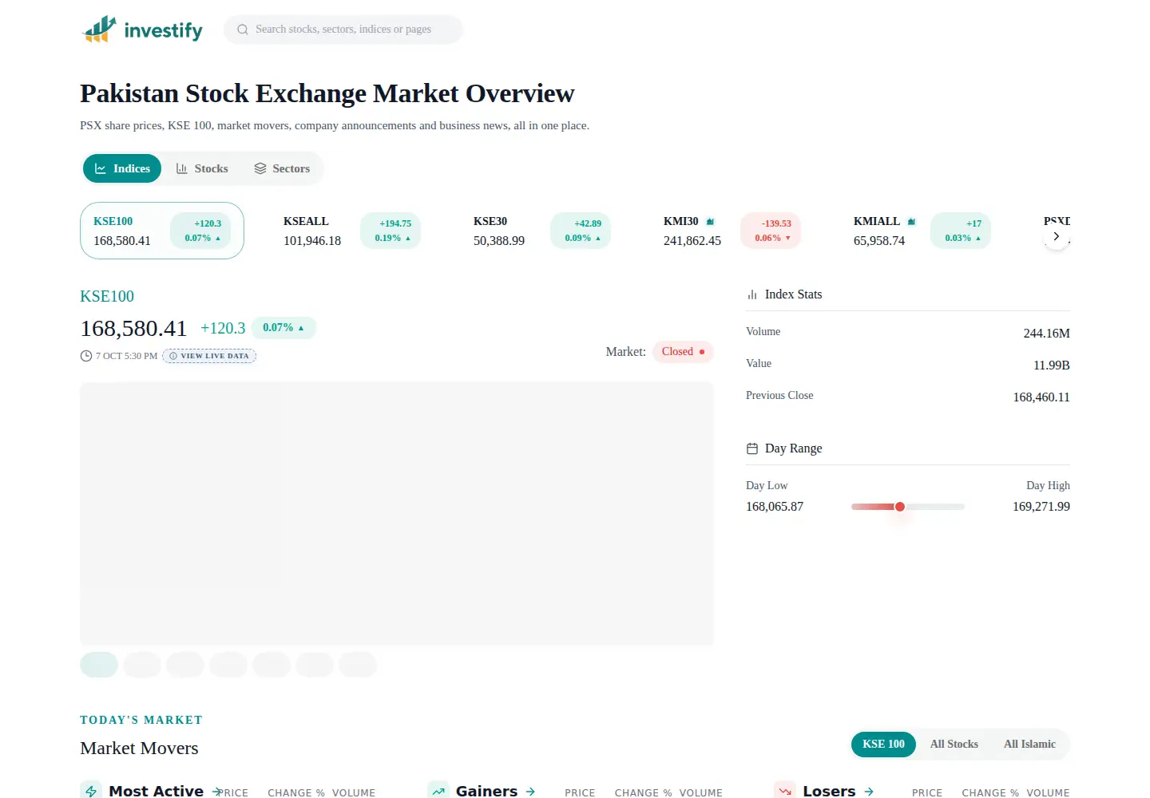Click the Day Range slider handle
This screenshot has height=798, width=1150.
pos(900,507)
